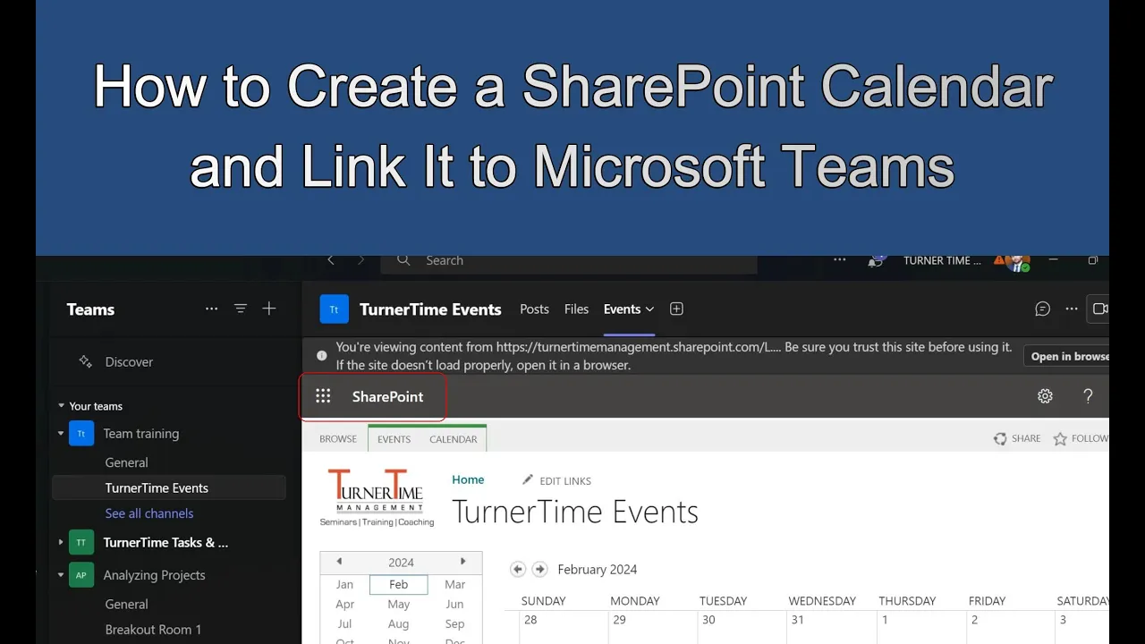Click the Open in browser button
The width and height of the screenshot is (1145, 644).
click(1067, 356)
